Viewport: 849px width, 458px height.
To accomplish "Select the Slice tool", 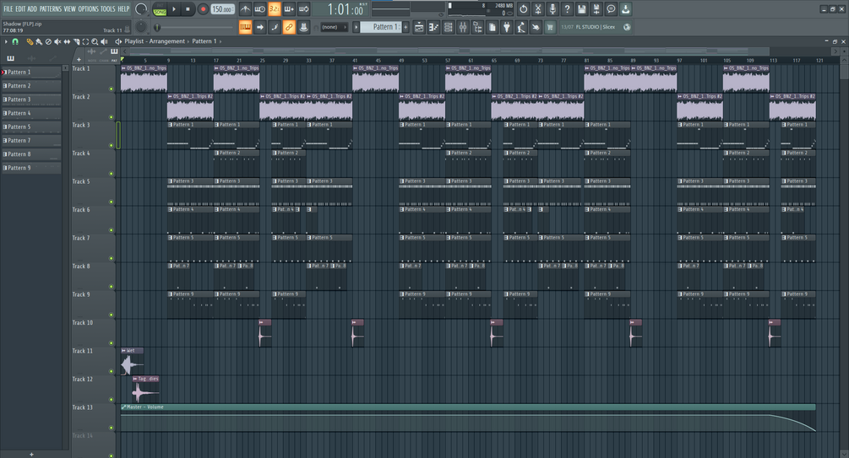I will (76, 41).
